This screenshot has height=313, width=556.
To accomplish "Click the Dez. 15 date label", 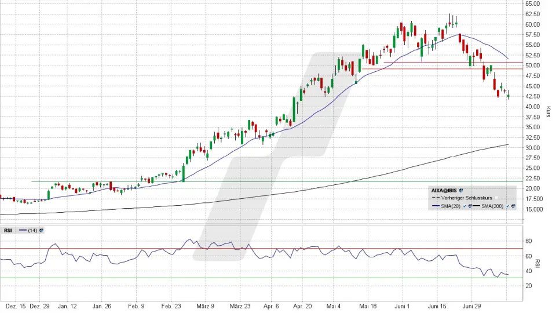I will (x=16, y=306).
